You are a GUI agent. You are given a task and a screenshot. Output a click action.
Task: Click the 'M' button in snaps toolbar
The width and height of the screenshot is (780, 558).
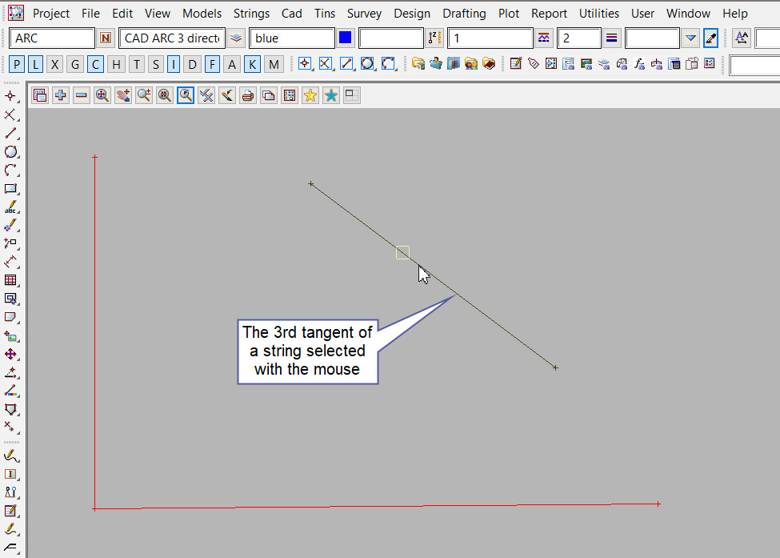[274, 65]
